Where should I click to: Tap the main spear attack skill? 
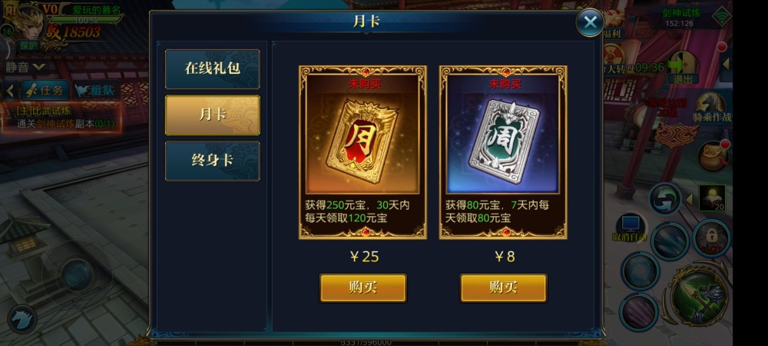(x=698, y=295)
